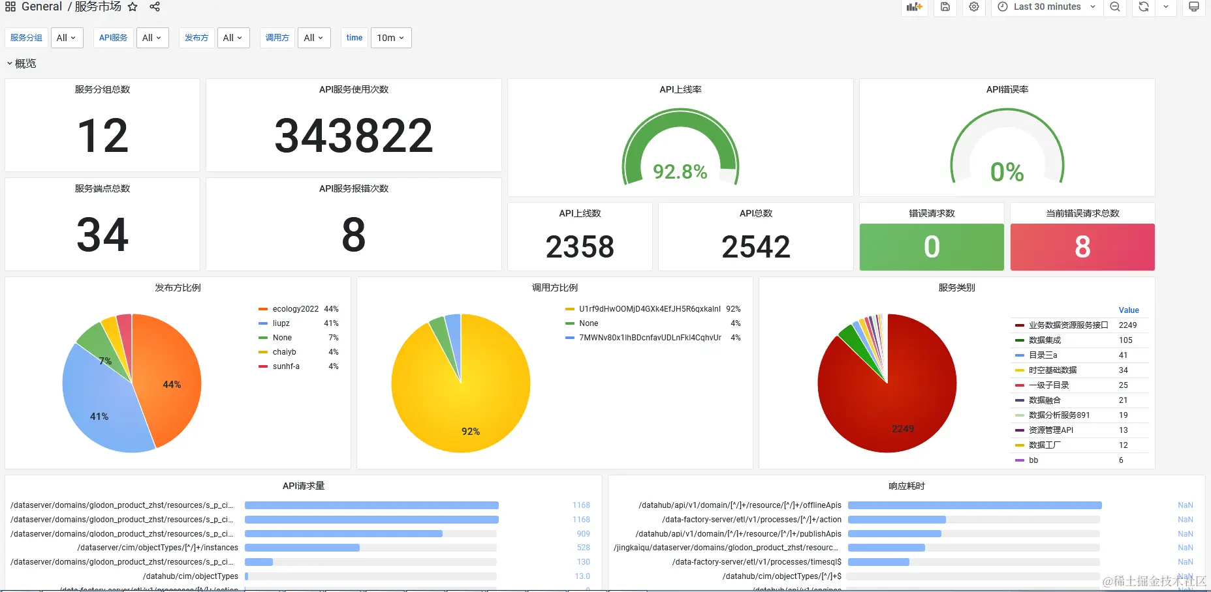This screenshot has height=592, width=1211.
Task: Add a new panel to dashboard
Action: pyautogui.click(x=915, y=7)
